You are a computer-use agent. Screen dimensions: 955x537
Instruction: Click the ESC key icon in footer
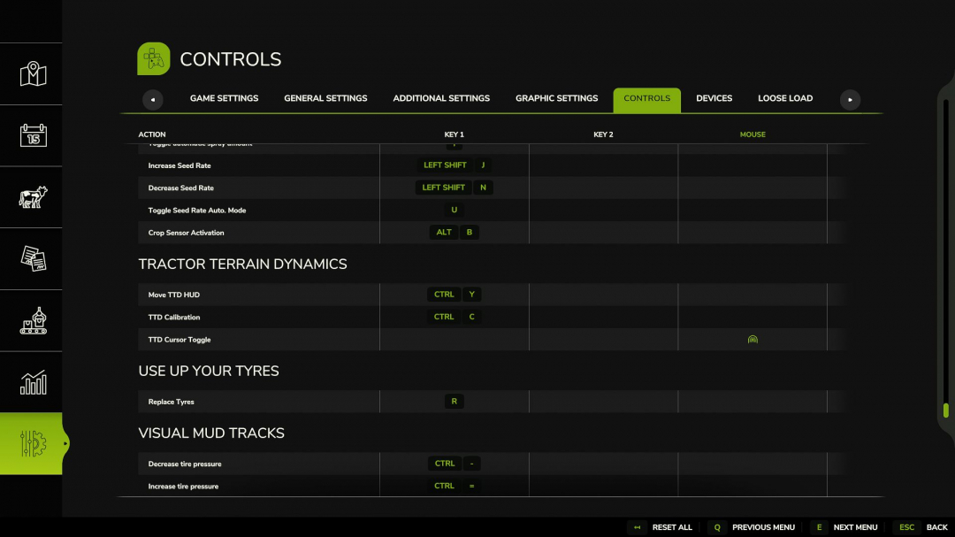[906, 527]
